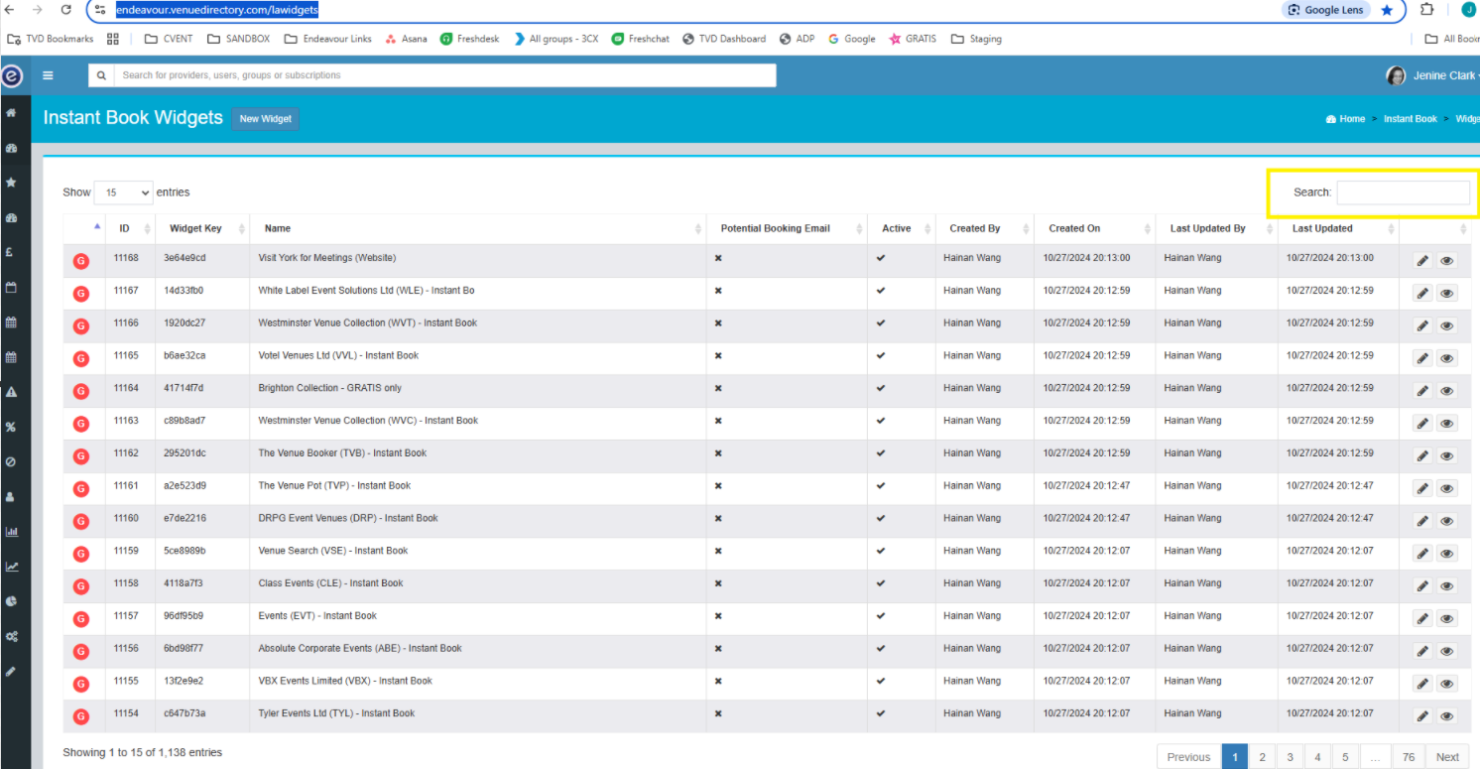The image size is (1480, 769).
Task: Open the star favourites sidebar icon
Action: click(x=11, y=183)
